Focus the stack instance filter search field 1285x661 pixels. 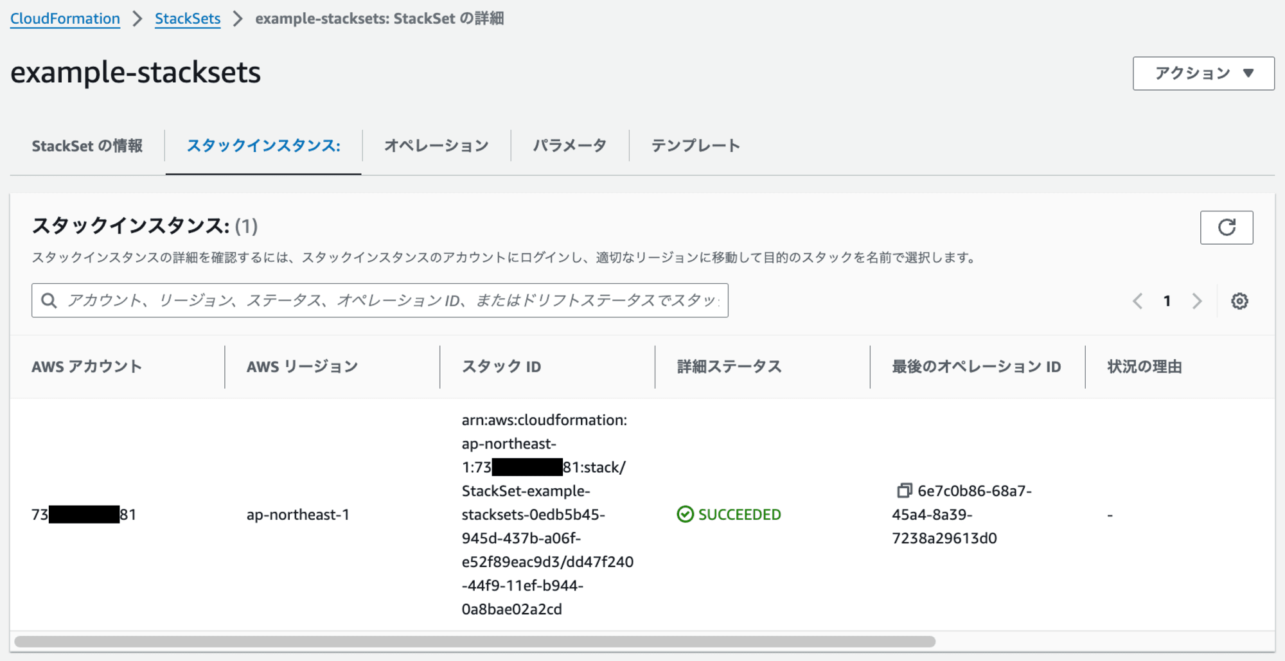coord(380,300)
